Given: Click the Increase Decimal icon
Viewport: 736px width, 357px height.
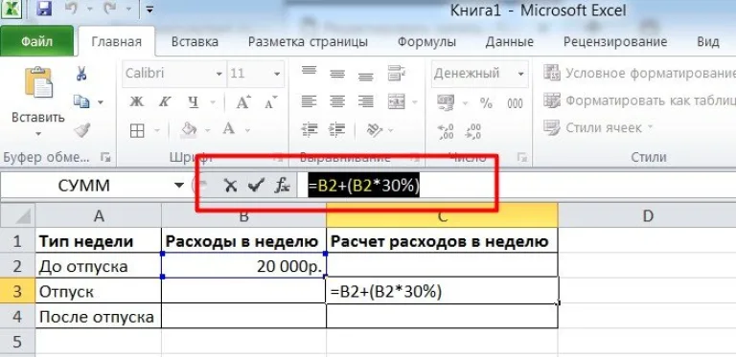Looking at the screenshot, I should [x=445, y=131].
